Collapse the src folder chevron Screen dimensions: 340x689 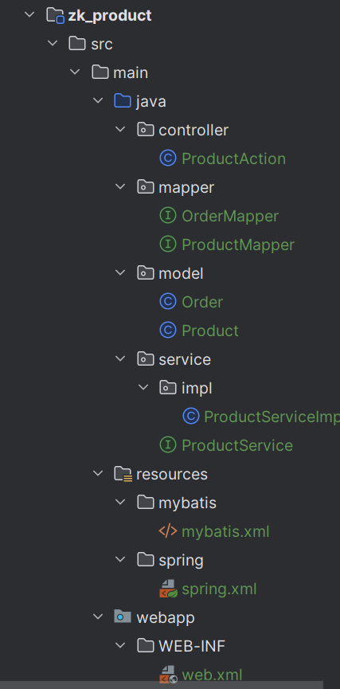click(53, 44)
